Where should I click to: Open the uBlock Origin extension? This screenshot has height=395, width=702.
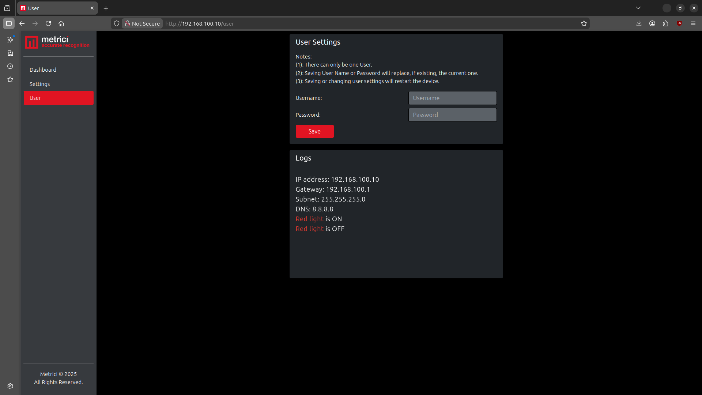(679, 23)
